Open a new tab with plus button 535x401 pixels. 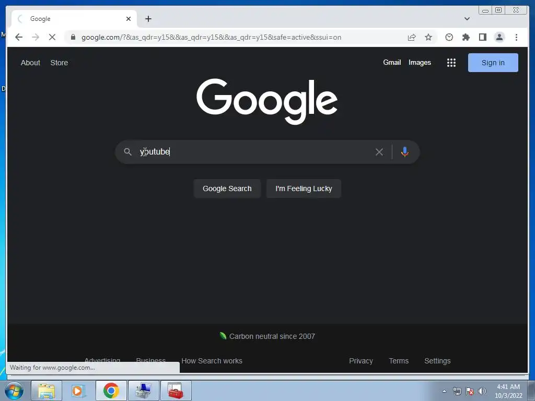(148, 19)
